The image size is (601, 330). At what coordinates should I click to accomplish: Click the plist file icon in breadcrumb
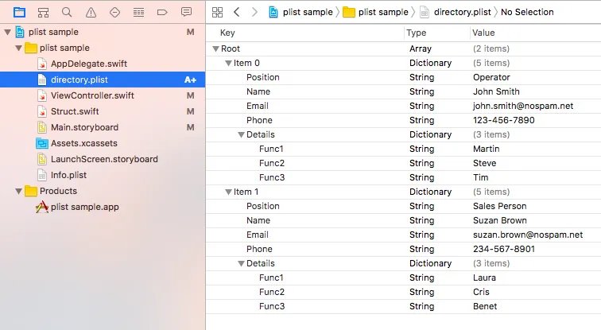(x=425, y=12)
